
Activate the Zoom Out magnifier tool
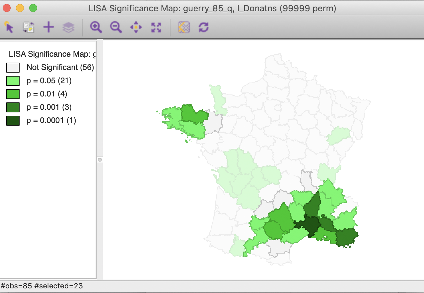click(x=116, y=27)
